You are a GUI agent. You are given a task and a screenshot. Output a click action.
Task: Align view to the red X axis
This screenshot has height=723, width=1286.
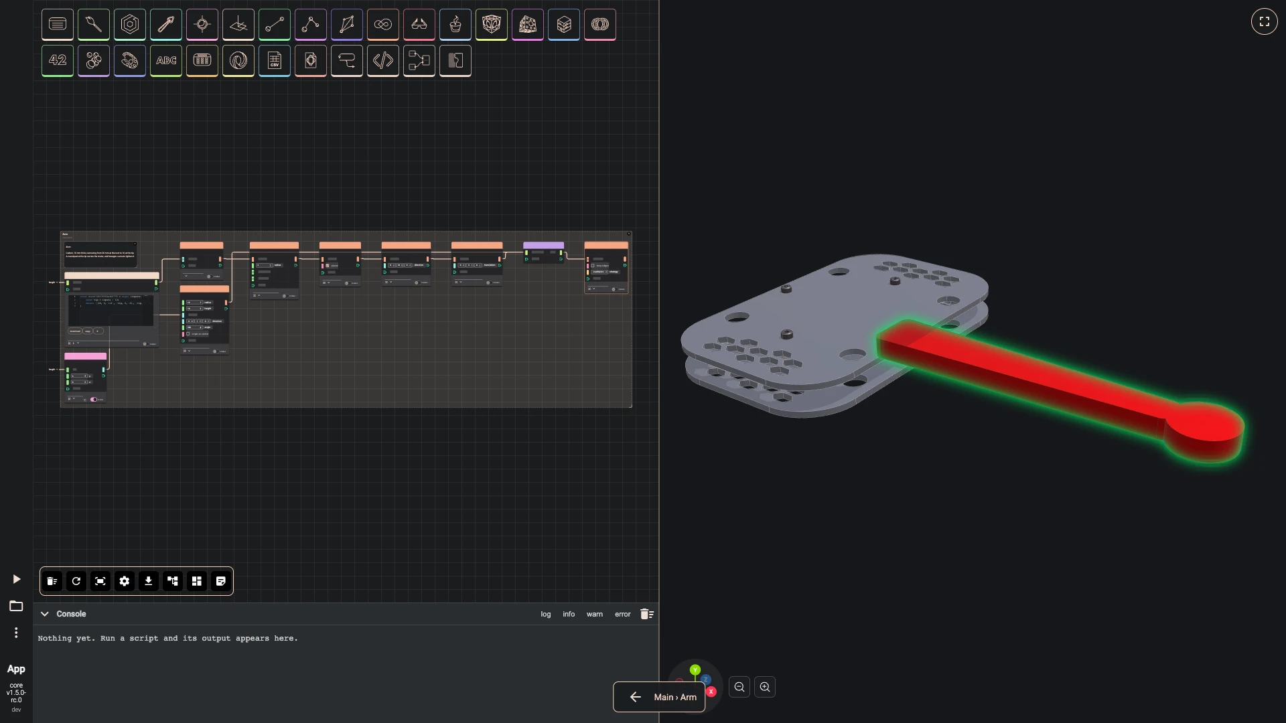coord(711,692)
